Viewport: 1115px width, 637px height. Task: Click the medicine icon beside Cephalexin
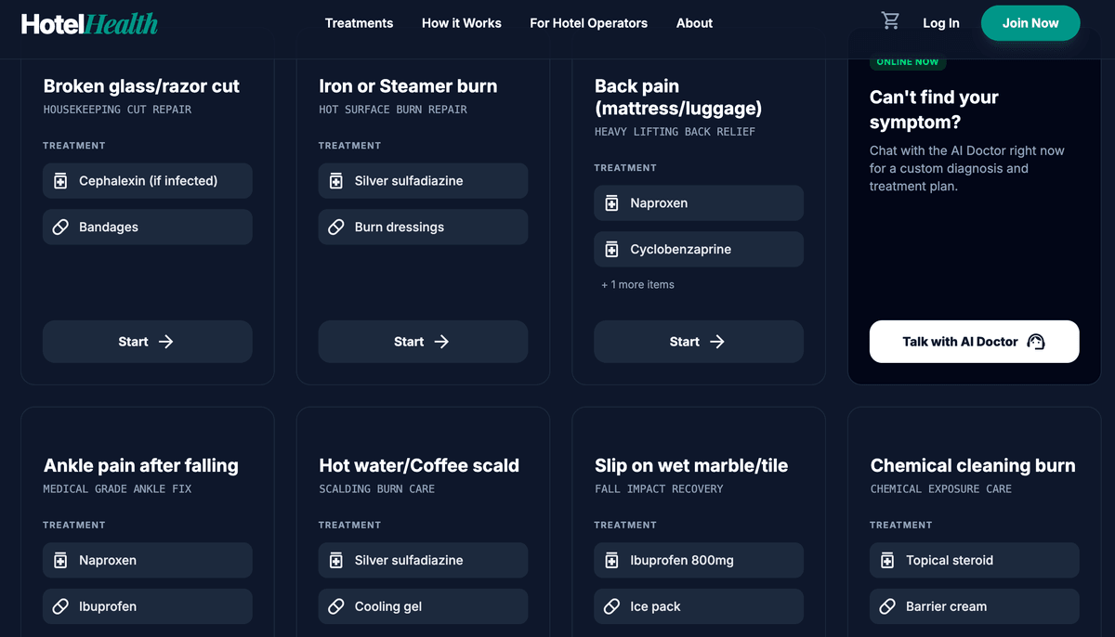[x=60, y=181]
